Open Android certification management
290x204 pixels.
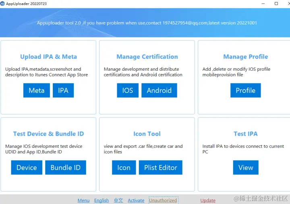pos(159,90)
